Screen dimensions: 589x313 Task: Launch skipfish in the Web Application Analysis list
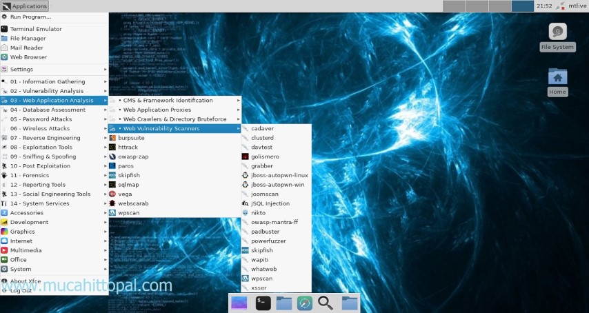point(174,175)
